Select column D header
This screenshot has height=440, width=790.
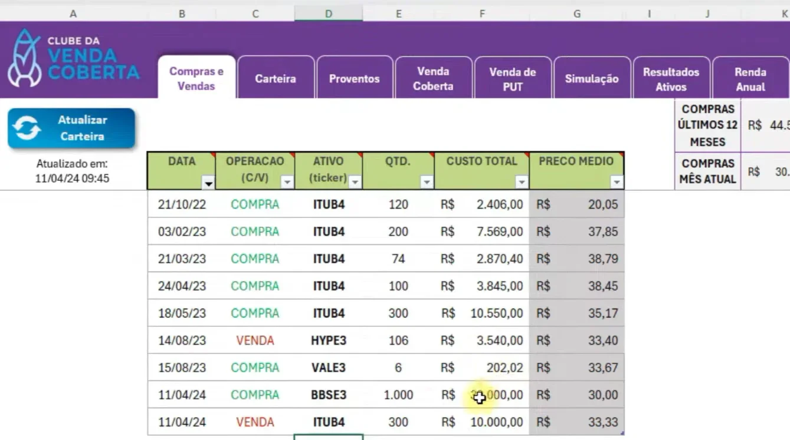pyautogui.click(x=329, y=14)
